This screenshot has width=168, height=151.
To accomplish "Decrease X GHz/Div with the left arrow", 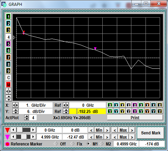I will [14, 105].
